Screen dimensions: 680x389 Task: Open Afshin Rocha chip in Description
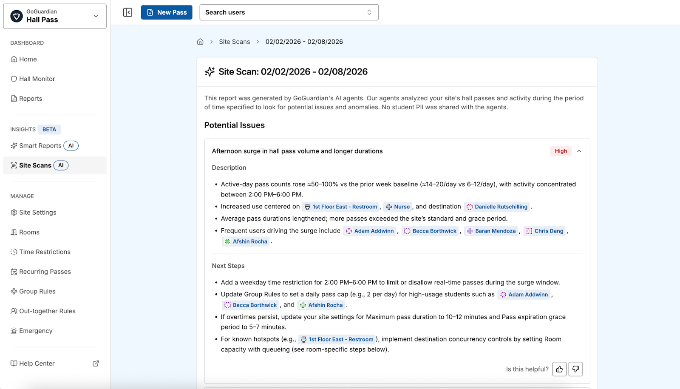(x=246, y=241)
